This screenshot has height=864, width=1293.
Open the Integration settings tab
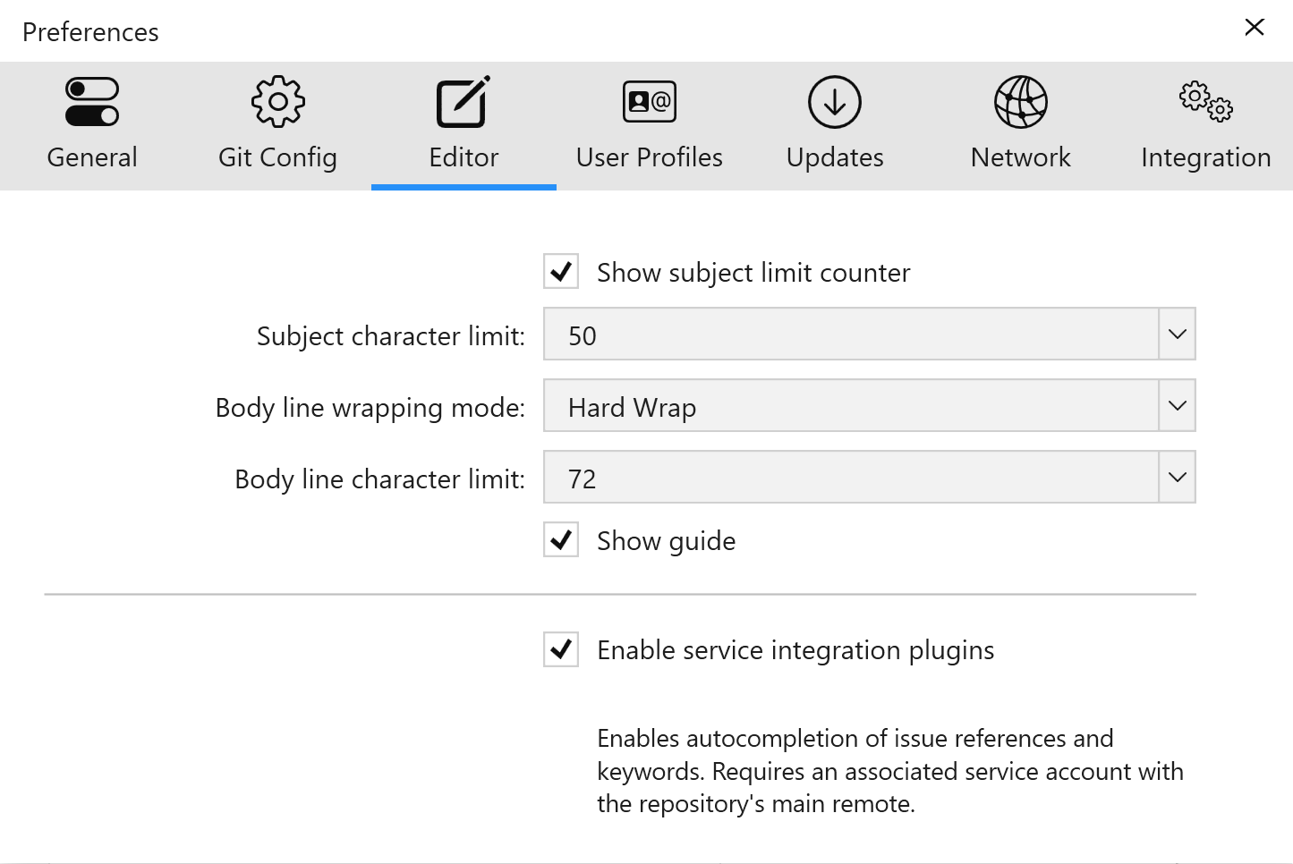[x=1205, y=125]
